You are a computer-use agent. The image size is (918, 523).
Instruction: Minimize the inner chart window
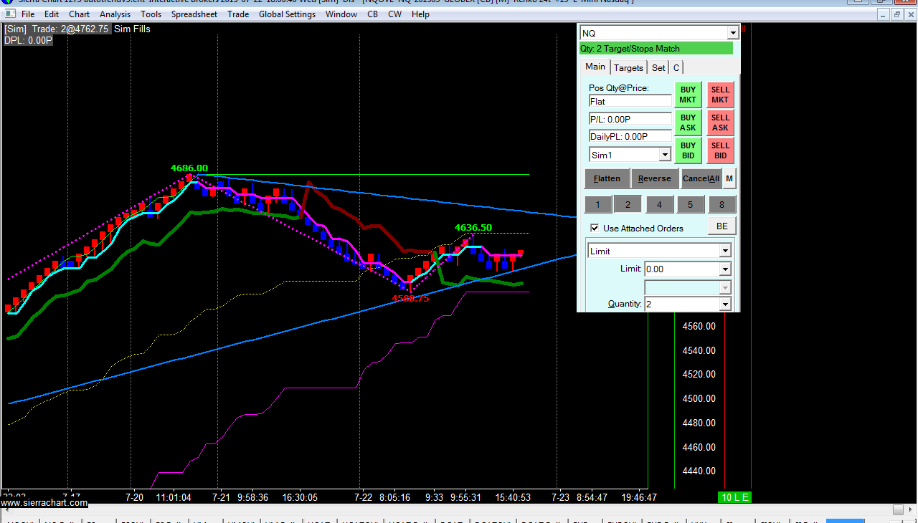click(884, 14)
